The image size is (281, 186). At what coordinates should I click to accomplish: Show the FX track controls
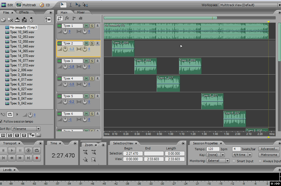coord(67,18)
